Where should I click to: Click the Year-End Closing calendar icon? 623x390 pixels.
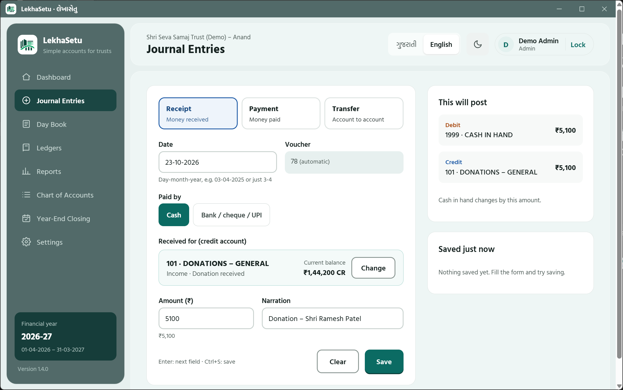26,218
